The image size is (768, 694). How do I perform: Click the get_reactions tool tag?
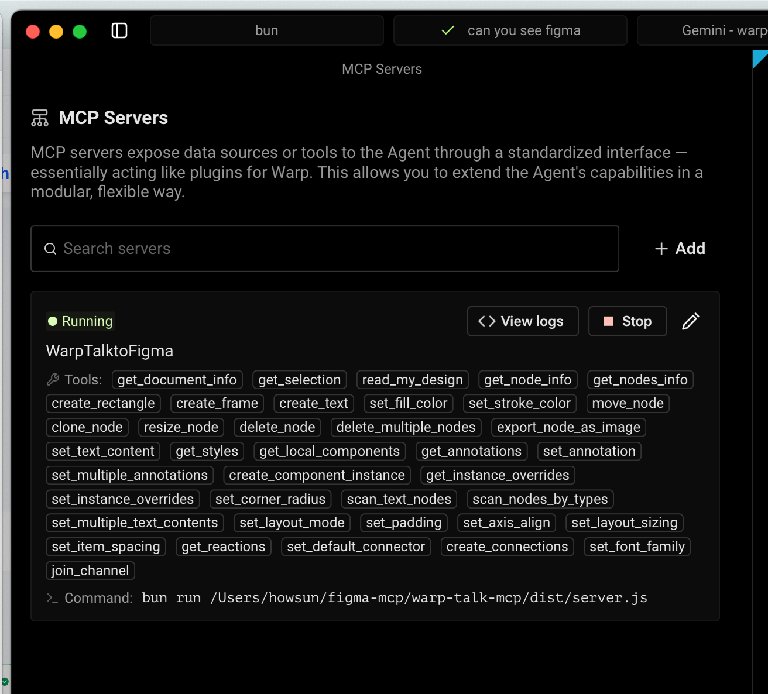coord(224,547)
